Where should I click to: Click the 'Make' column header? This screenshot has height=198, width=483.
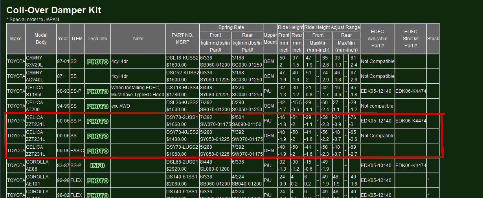[x=16, y=39]
